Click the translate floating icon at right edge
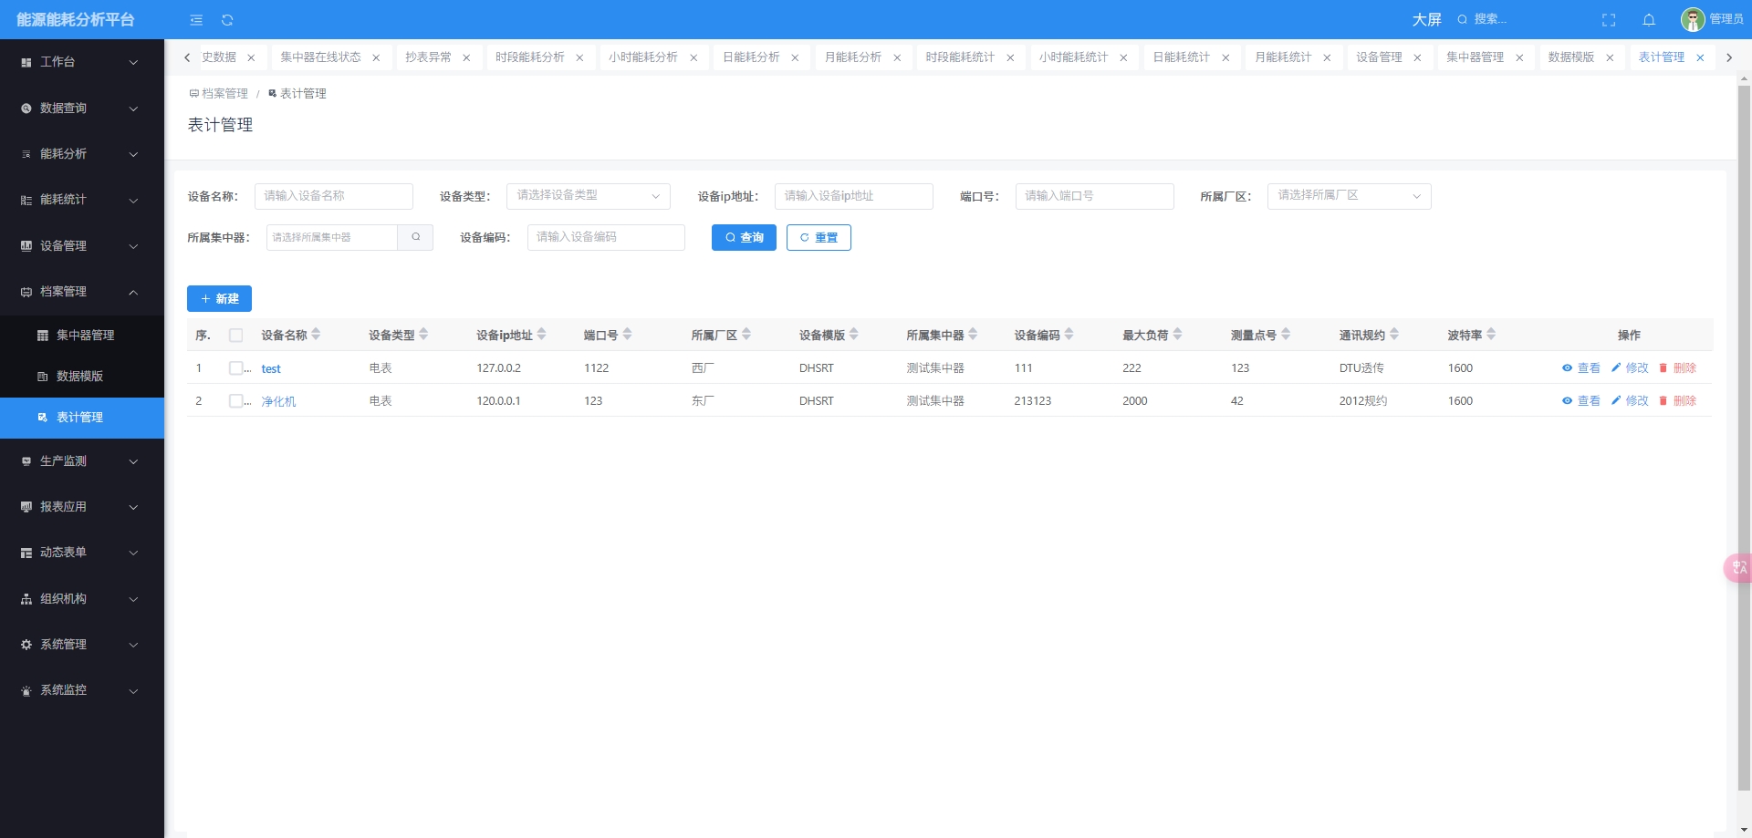This screenshot has width=1752, height=838. click(1738, 567)
